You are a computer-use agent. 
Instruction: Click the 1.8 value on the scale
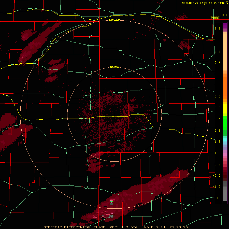tap(218, 142)
